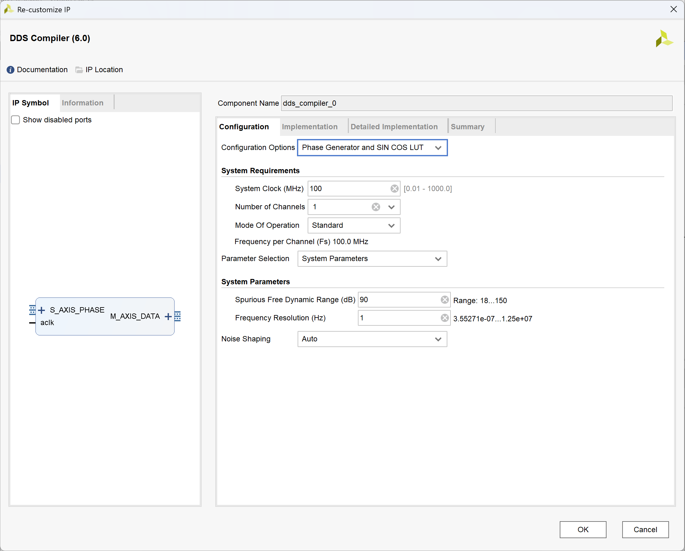Open the IP Location link

point(104,70)
